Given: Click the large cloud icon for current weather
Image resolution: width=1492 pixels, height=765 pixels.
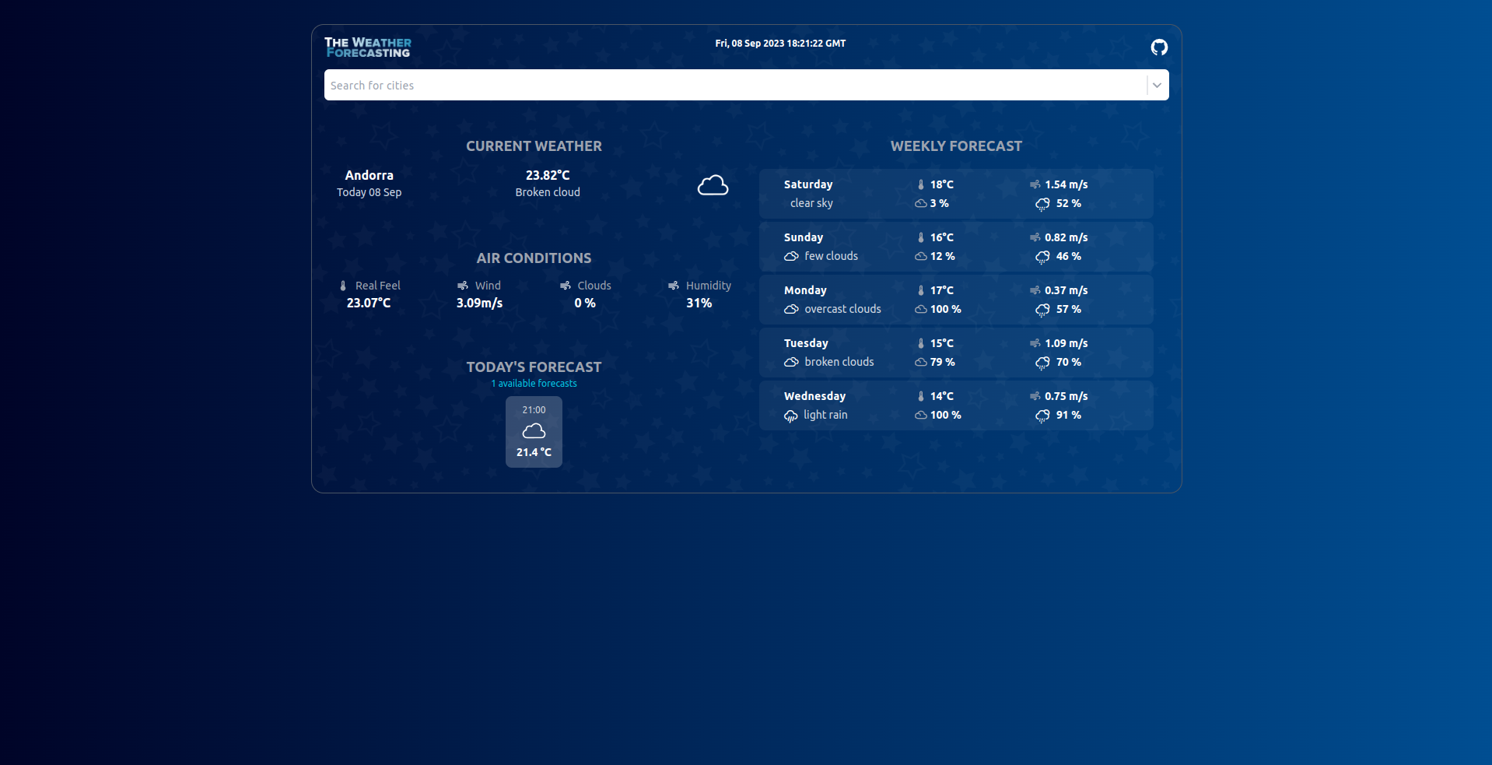Looking at the screenshot, I should click(x=713, y=185).
